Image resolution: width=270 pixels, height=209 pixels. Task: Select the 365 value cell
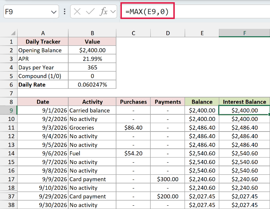pos(92,68)
